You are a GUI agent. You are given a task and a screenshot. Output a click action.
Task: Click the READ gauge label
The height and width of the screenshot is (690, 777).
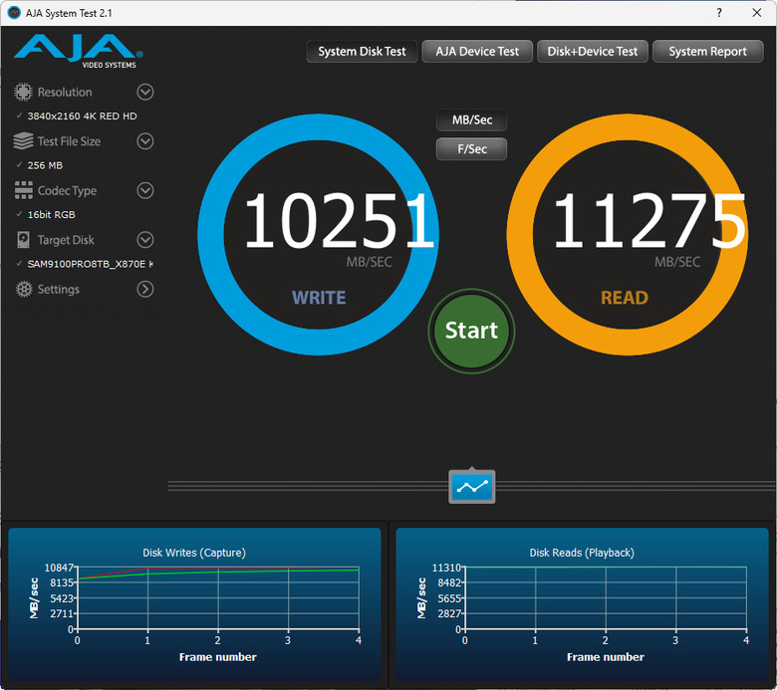625,298
